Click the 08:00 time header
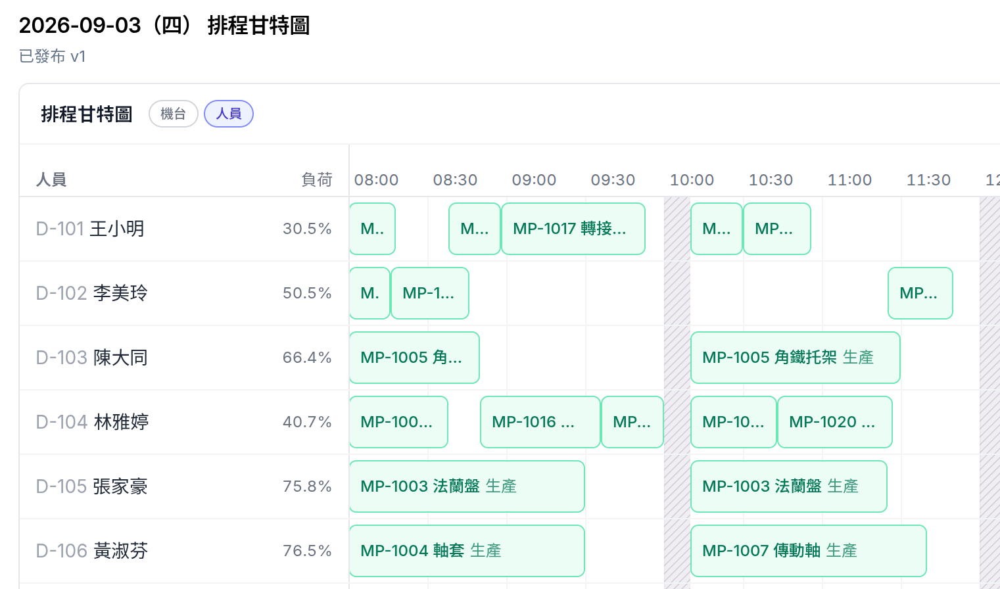 tap(376, 180)
